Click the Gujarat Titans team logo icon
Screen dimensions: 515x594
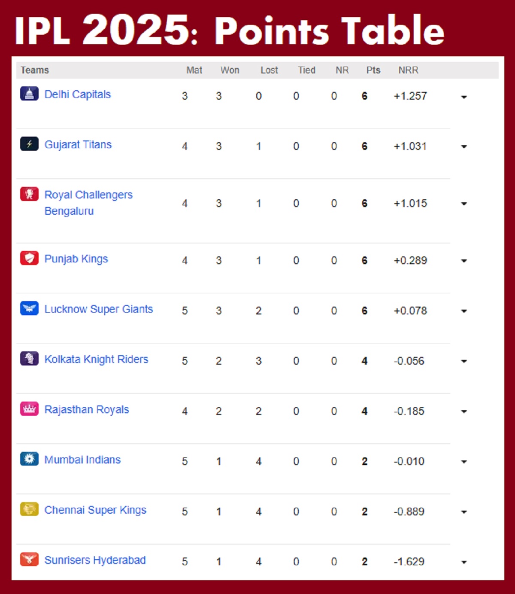[29, 144]
